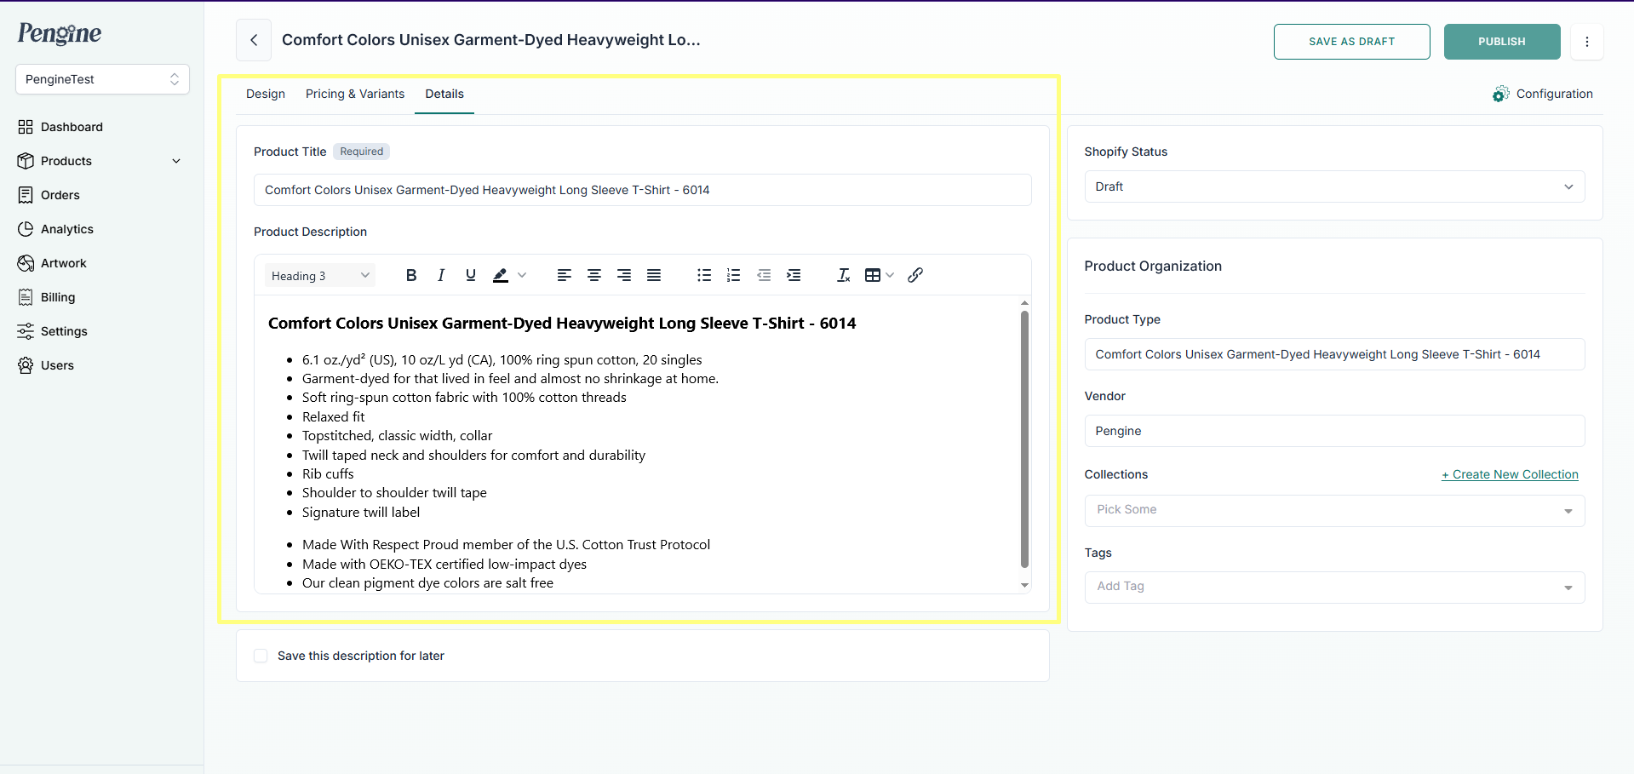
Task: Center align the description text
Action: 594,275
